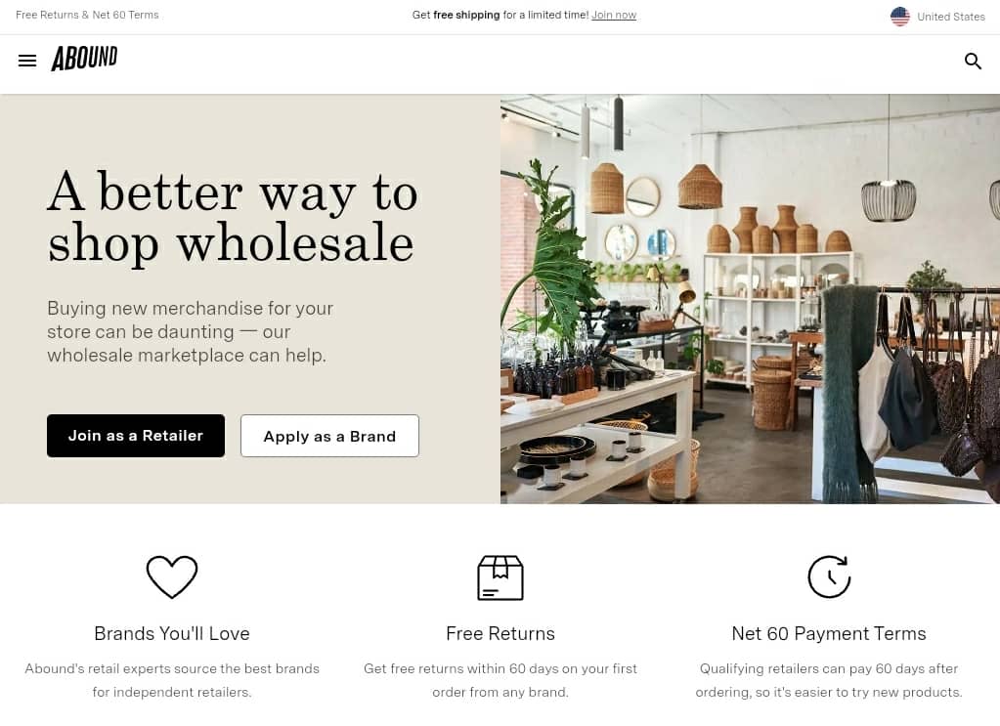Click the Net 60 Payment Terms heading

(x=828, y=633)
